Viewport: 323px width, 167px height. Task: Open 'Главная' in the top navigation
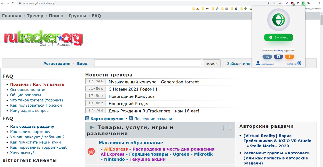[x=12, y=16]
